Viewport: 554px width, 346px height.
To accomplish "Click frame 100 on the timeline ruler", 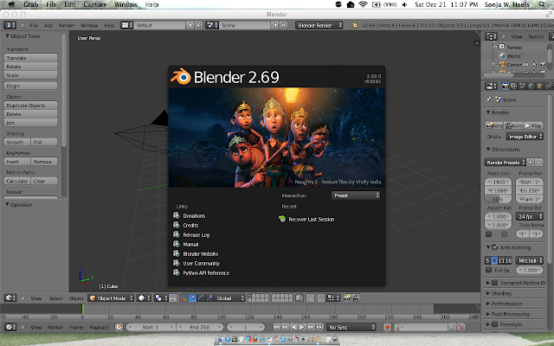I will pos(222,317).
